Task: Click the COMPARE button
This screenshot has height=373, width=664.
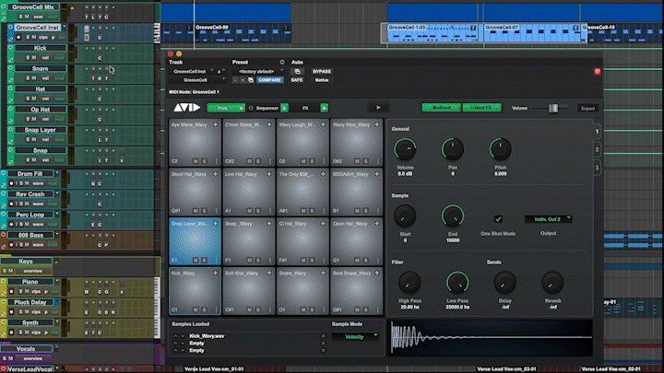Action: [268, 80]
